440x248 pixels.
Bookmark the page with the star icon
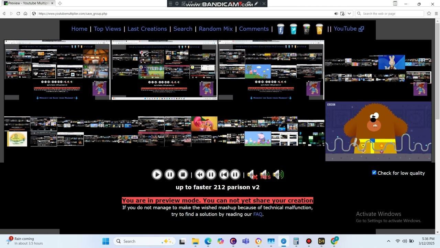click(x=429, y=13)
